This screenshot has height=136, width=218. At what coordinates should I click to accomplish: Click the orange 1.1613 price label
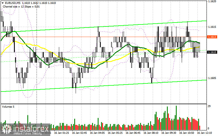(212, 37)
